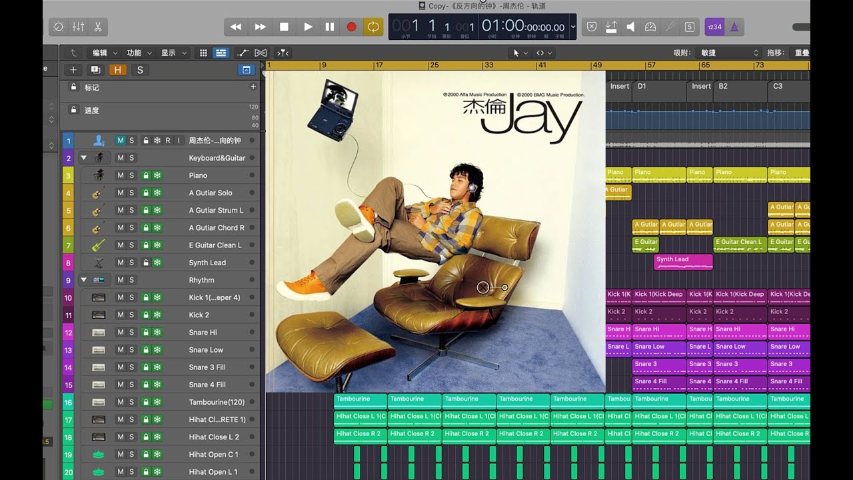Click the orange H hide-tracks button

[118, 70]
